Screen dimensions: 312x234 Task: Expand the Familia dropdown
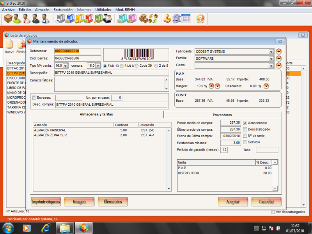pos(271,58)
